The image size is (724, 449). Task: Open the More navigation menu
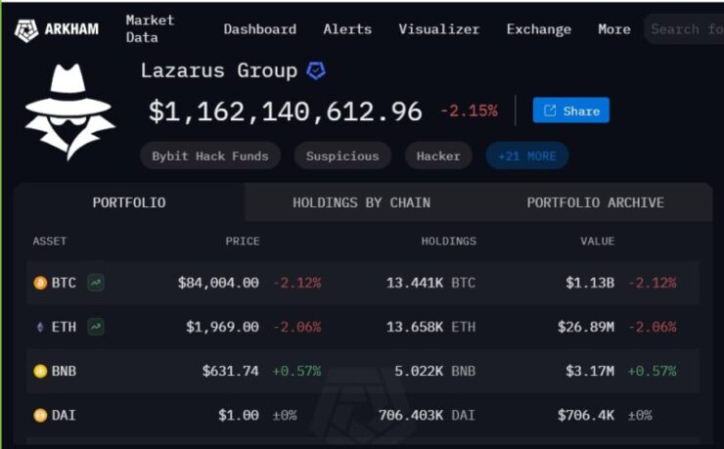point(614,29)
